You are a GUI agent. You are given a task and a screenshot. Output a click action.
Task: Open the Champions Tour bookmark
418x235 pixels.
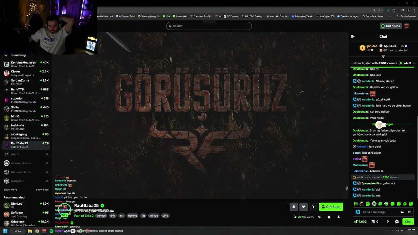click(x=201, y=16)
